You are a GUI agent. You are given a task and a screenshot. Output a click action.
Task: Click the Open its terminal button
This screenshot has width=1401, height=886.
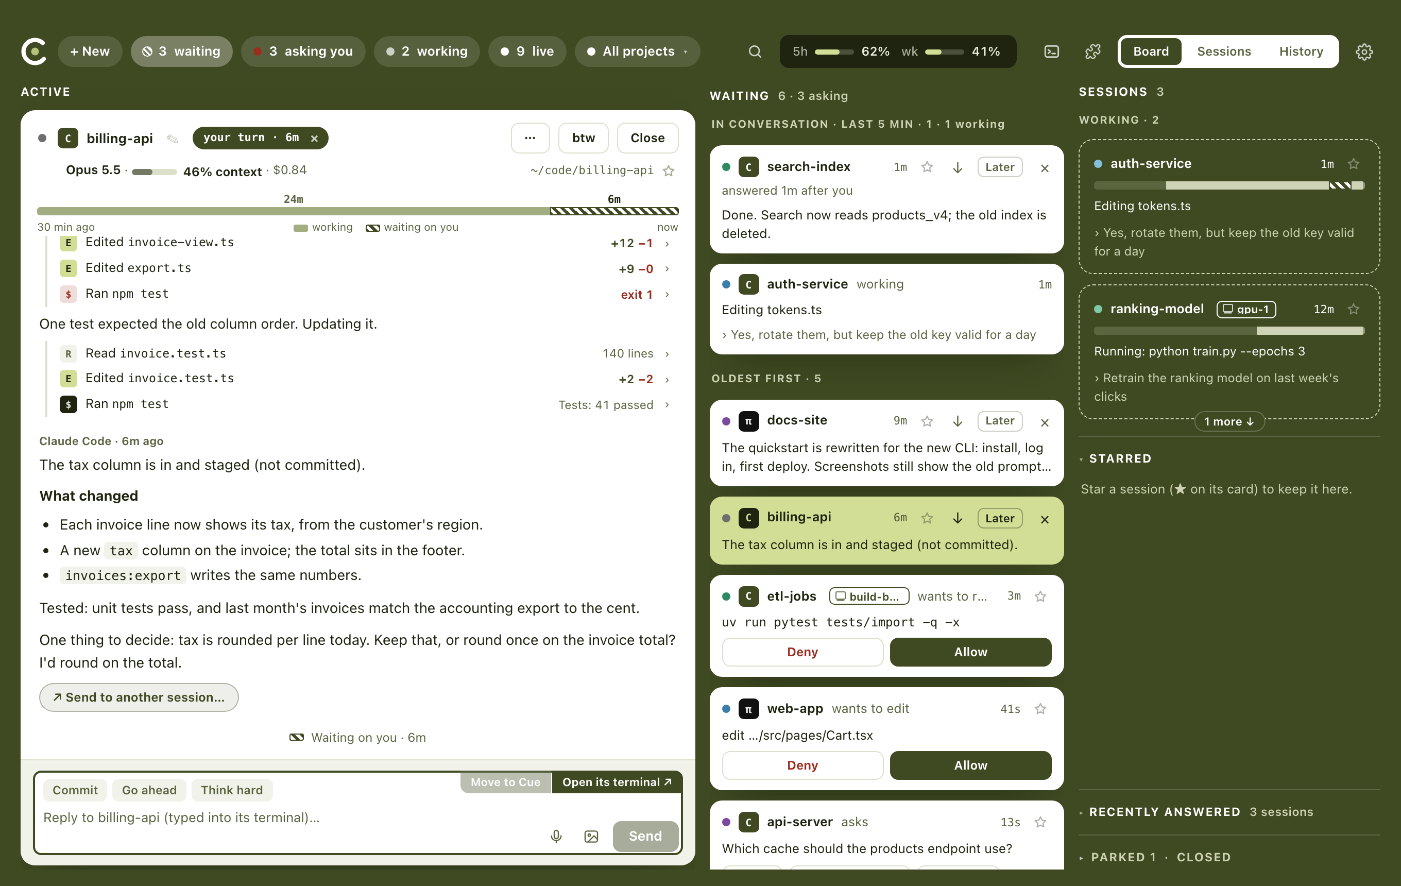(x=617, y=782)
